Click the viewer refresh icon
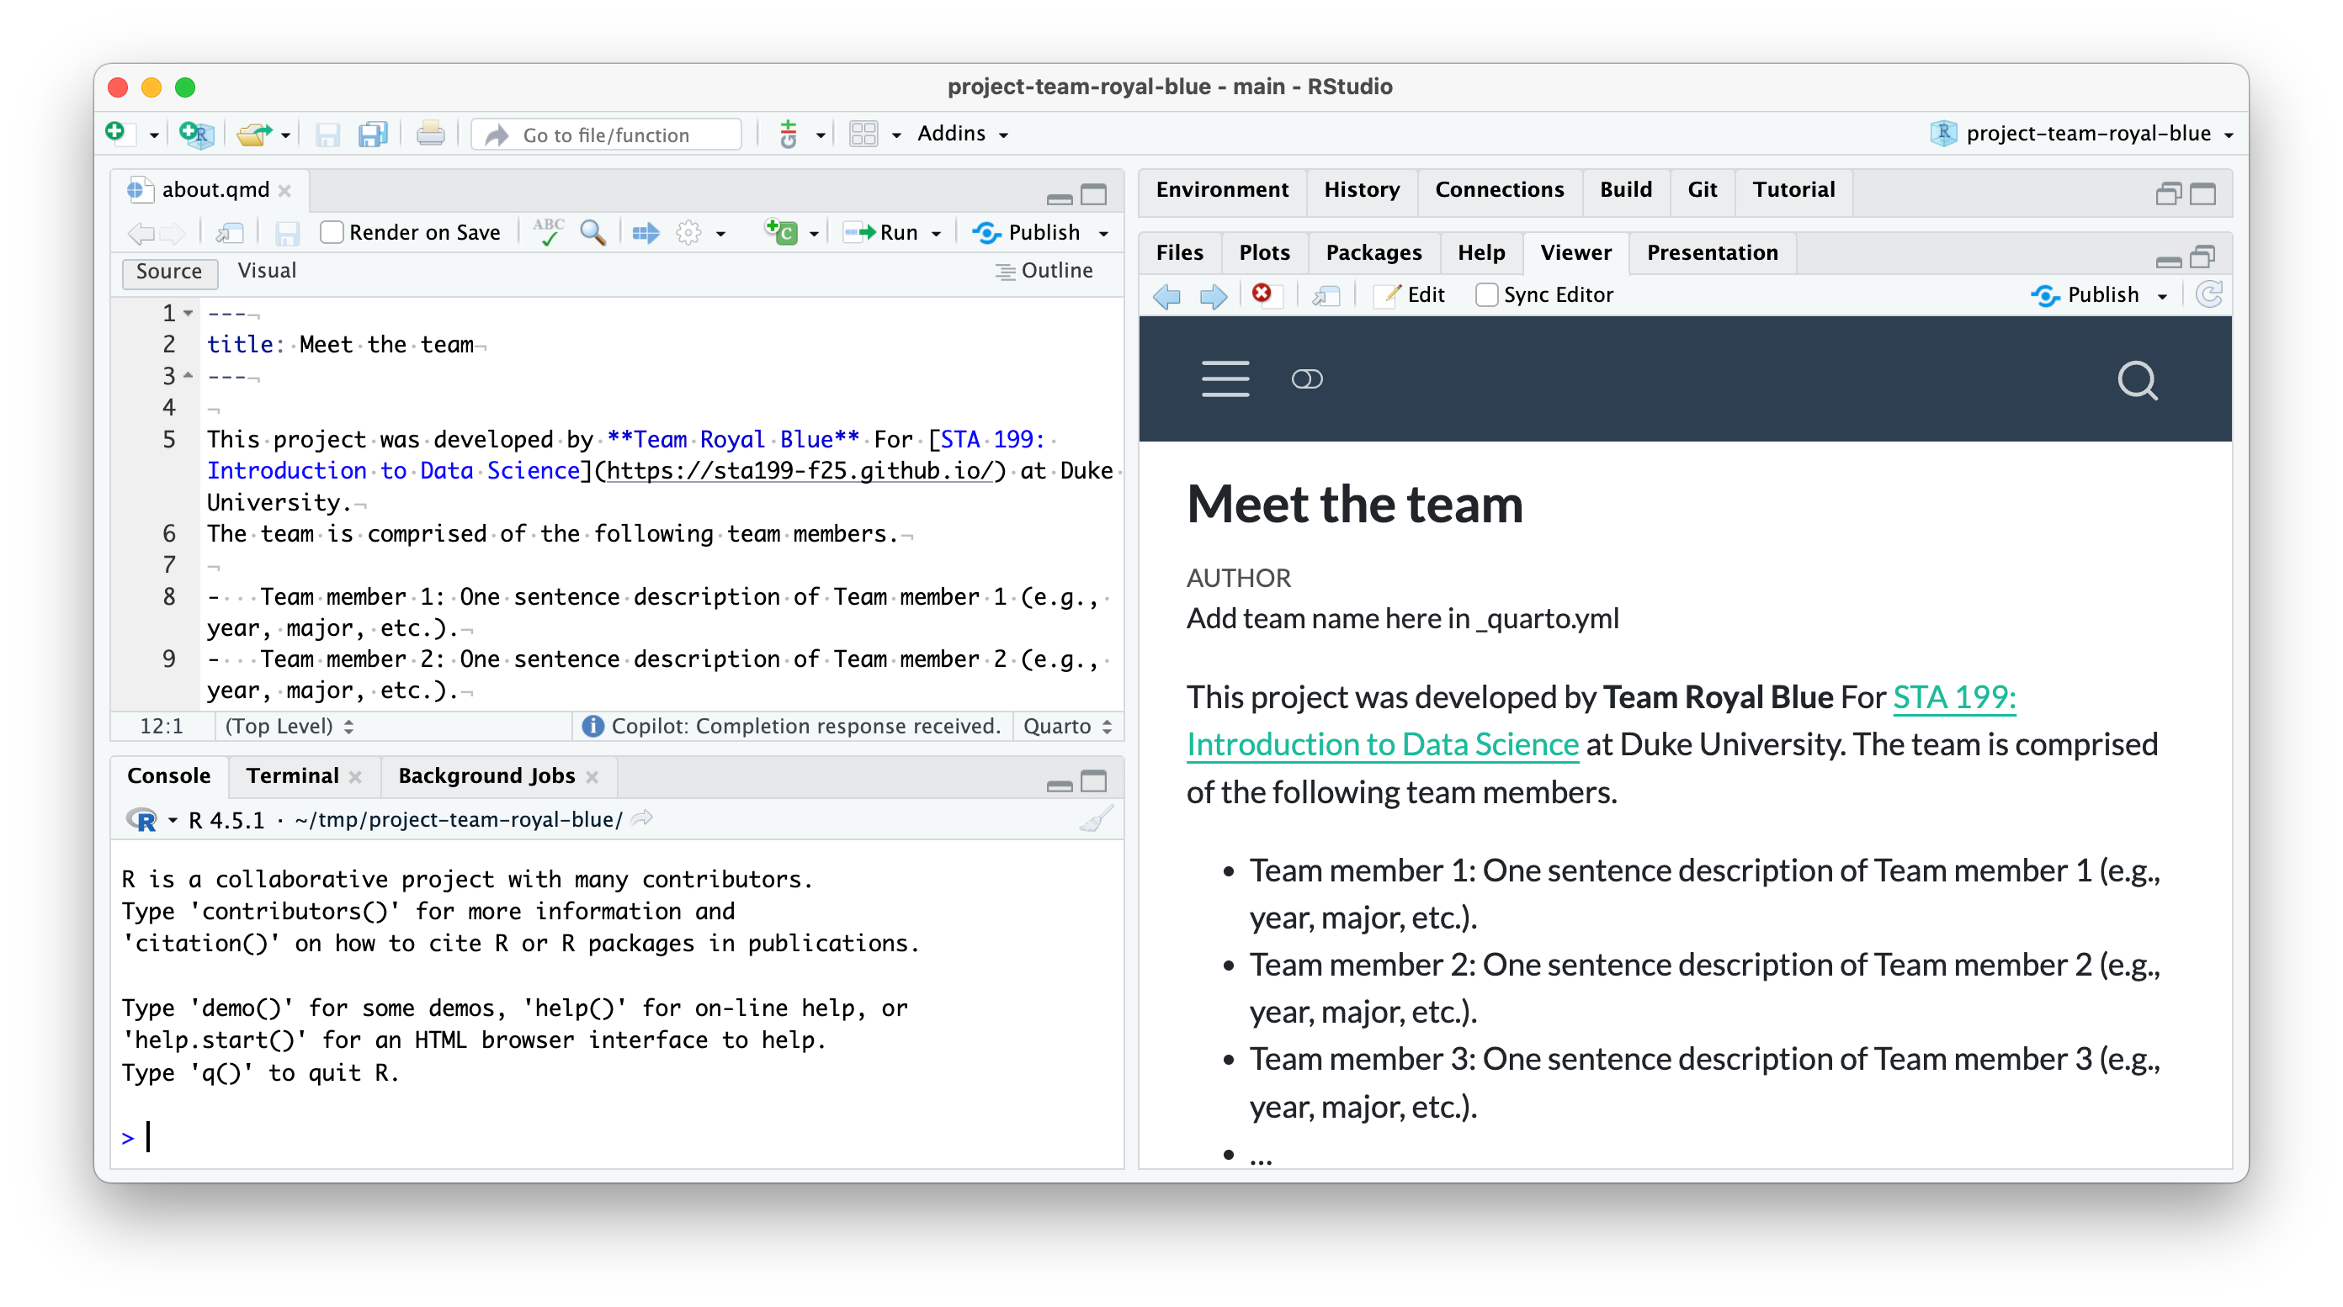 [x=2209, y=294]
